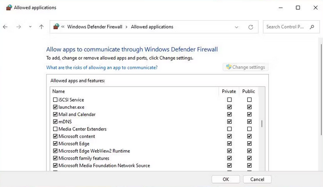
Task: Click the Search Control Panel field
Action: [x=291, y=27]
